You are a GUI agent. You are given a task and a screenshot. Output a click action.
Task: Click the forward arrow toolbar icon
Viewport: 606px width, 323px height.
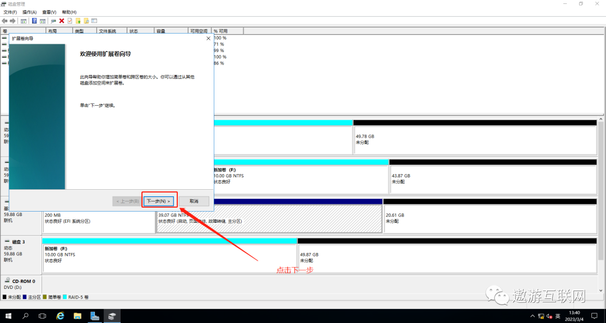click(13, 21)
